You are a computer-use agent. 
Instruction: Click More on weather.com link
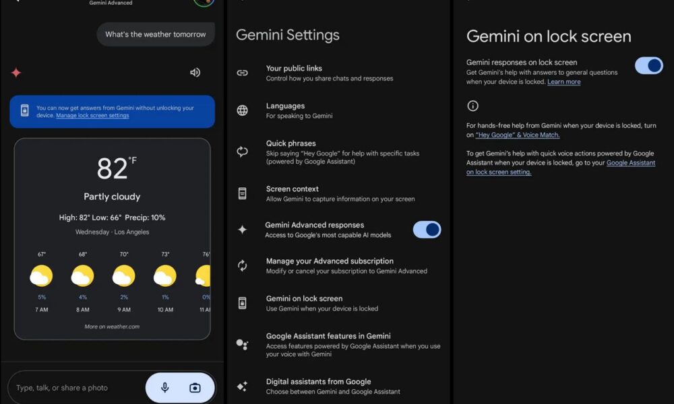[112, 327]
